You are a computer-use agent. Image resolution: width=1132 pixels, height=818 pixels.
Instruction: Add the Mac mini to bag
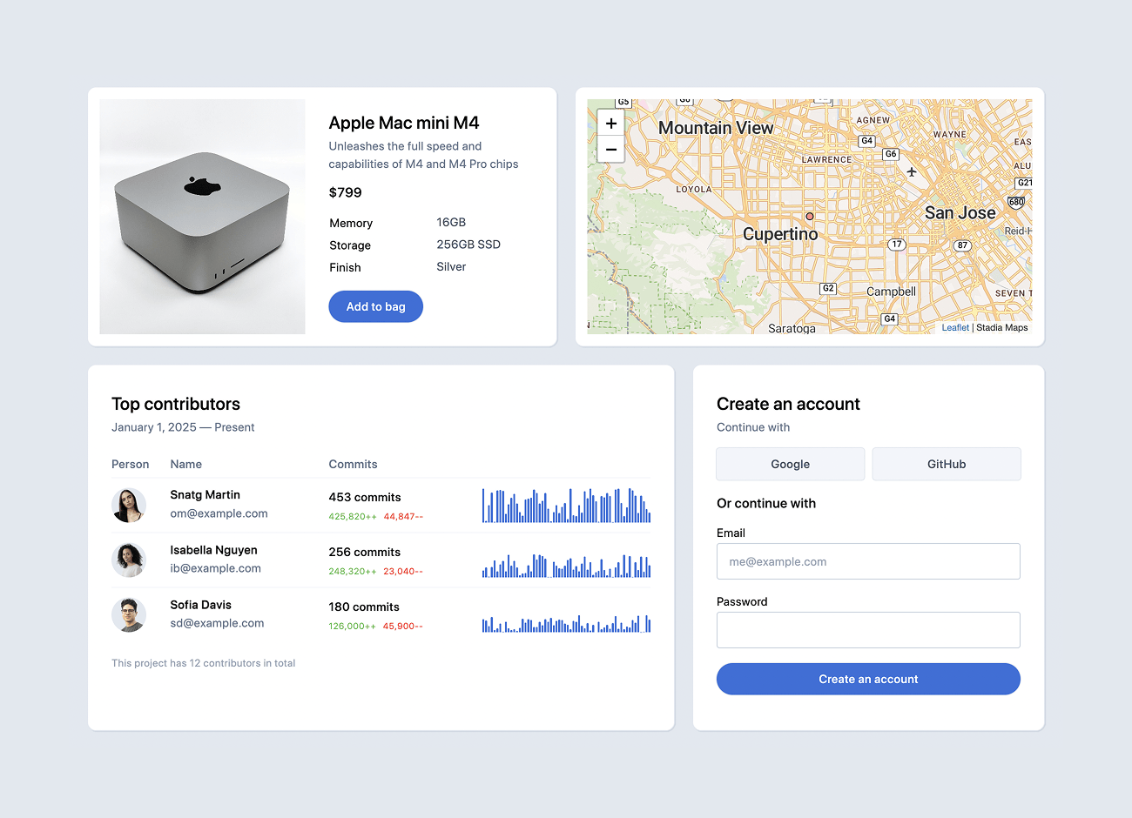pyautogui.click(x=375, y=306)
